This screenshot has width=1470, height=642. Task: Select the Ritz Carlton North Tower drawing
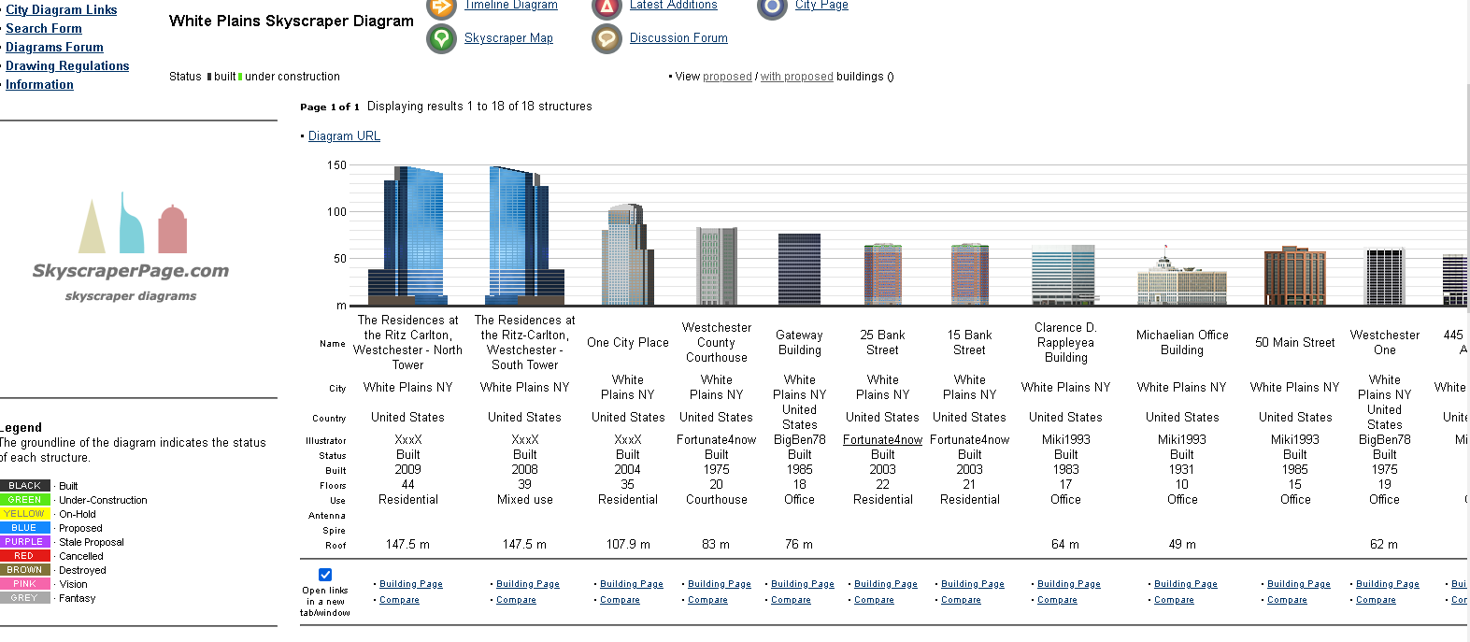(x=407, y=235)
